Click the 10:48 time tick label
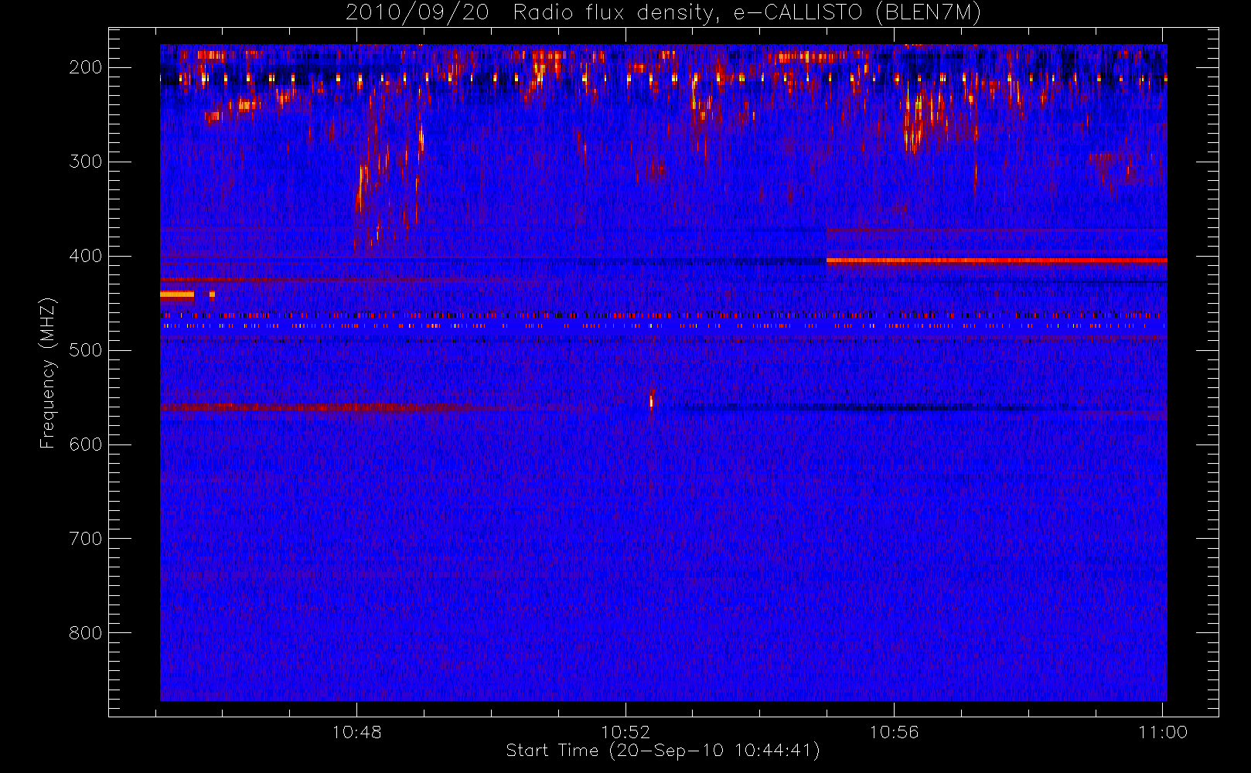1251x773 pixels. 356,731
